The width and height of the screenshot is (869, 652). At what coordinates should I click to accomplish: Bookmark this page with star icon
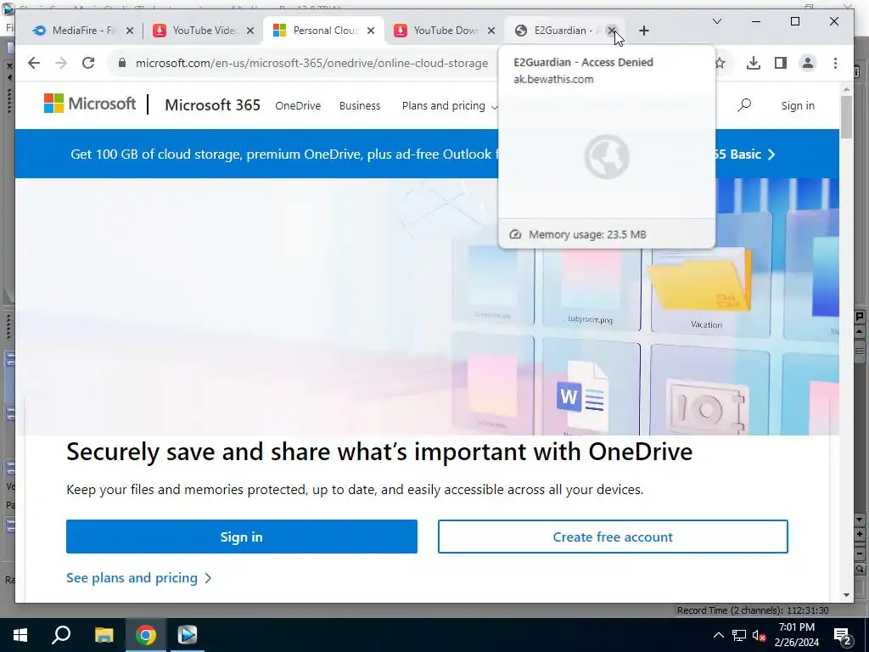coord(720,63)
